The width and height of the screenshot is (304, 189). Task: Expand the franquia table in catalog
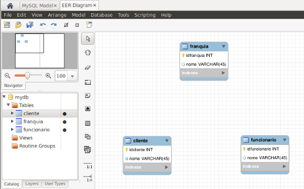(x=12, y=121)
